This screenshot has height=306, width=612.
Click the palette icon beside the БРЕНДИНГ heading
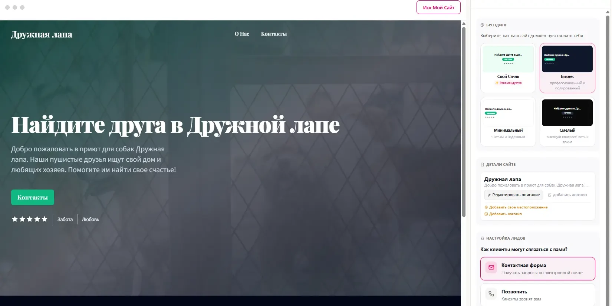coord(482,25)
